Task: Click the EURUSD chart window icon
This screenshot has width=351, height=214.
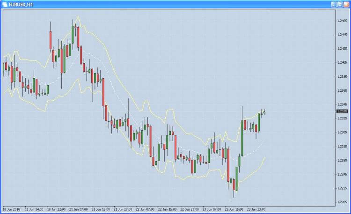Action: coord(5,5)
